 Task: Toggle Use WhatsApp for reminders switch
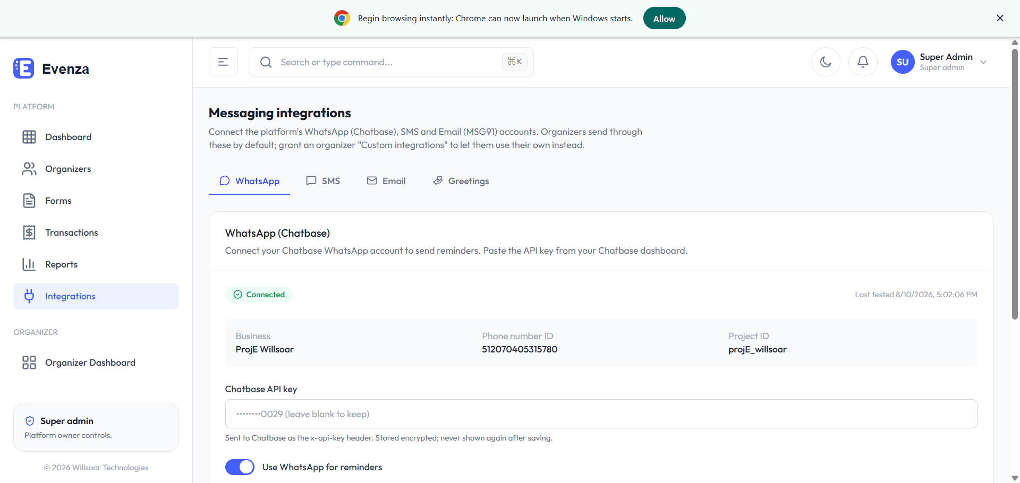point(240,467)
